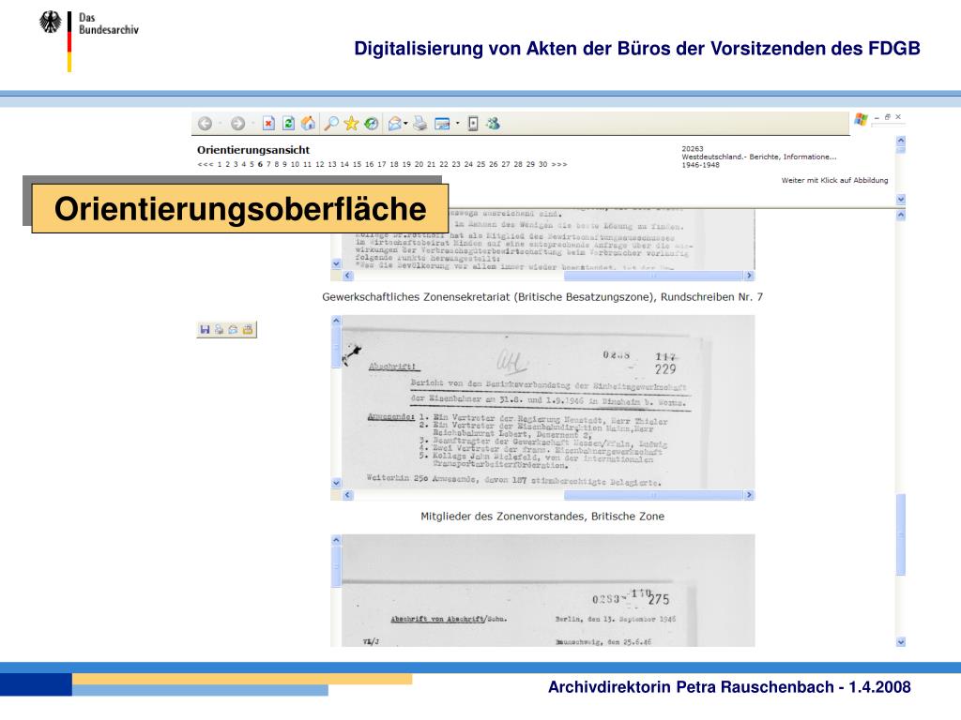This screenshot has height=720, width=961.
Task: Click caption 'Gewerkschaftliches Zonensekretariat' Rundschreiben Nr. 7
Action: tap(542, 297)
